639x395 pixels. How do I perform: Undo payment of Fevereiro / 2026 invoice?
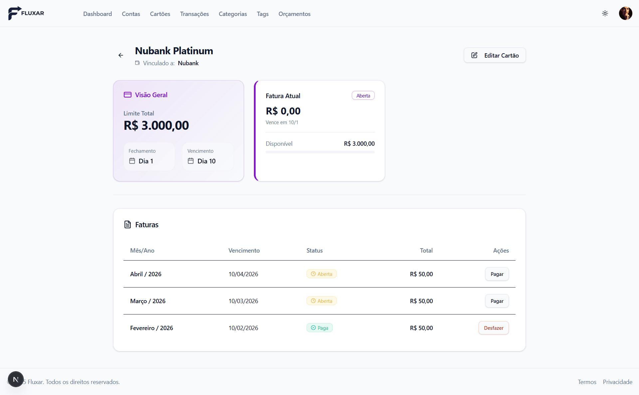(493, 328)
